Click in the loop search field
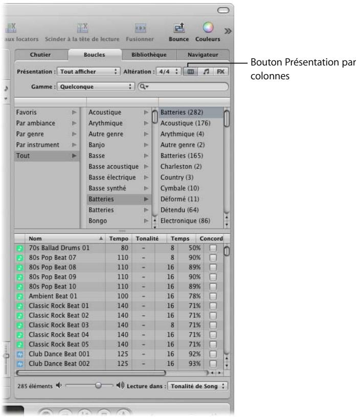 pyautogui.click(x=183, y=86)
